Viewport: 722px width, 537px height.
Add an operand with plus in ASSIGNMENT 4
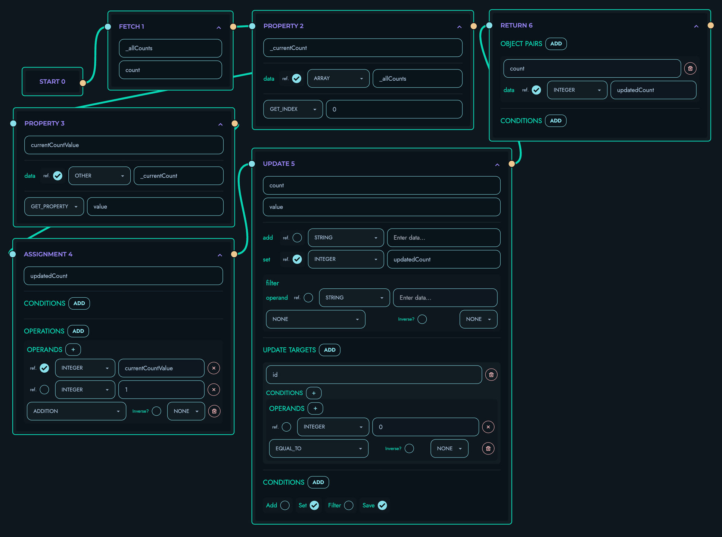pyautogui.click(x=73, y=350)
